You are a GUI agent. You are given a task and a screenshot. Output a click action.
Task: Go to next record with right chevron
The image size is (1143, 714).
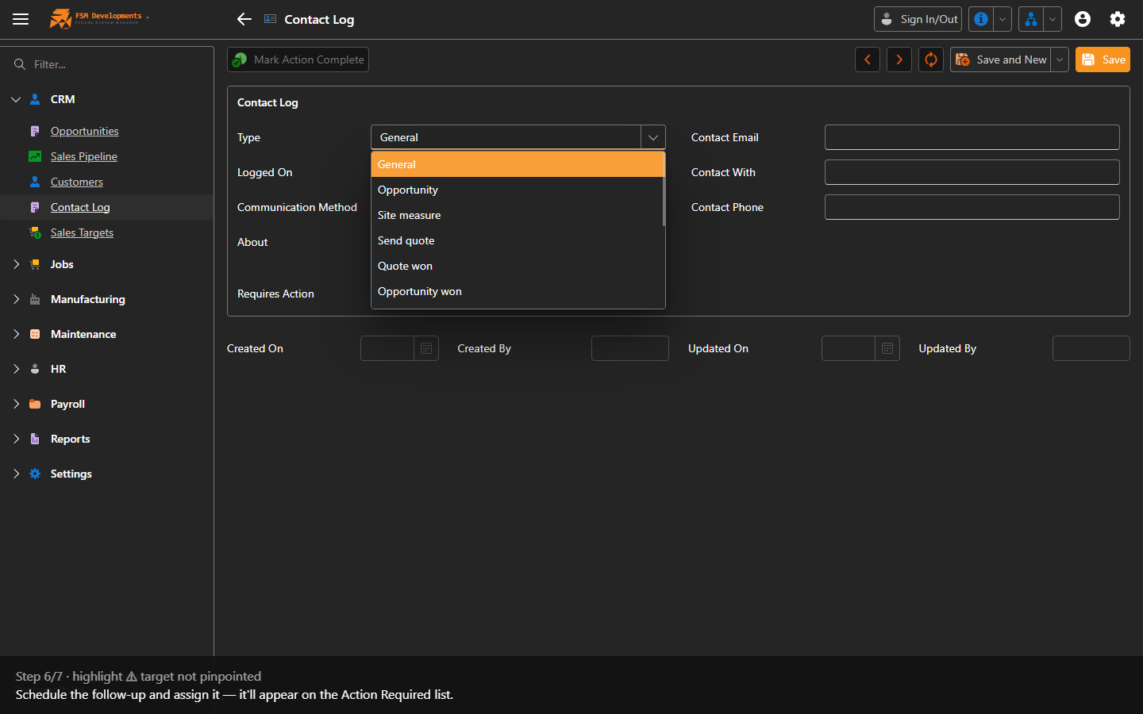point(899,59)
